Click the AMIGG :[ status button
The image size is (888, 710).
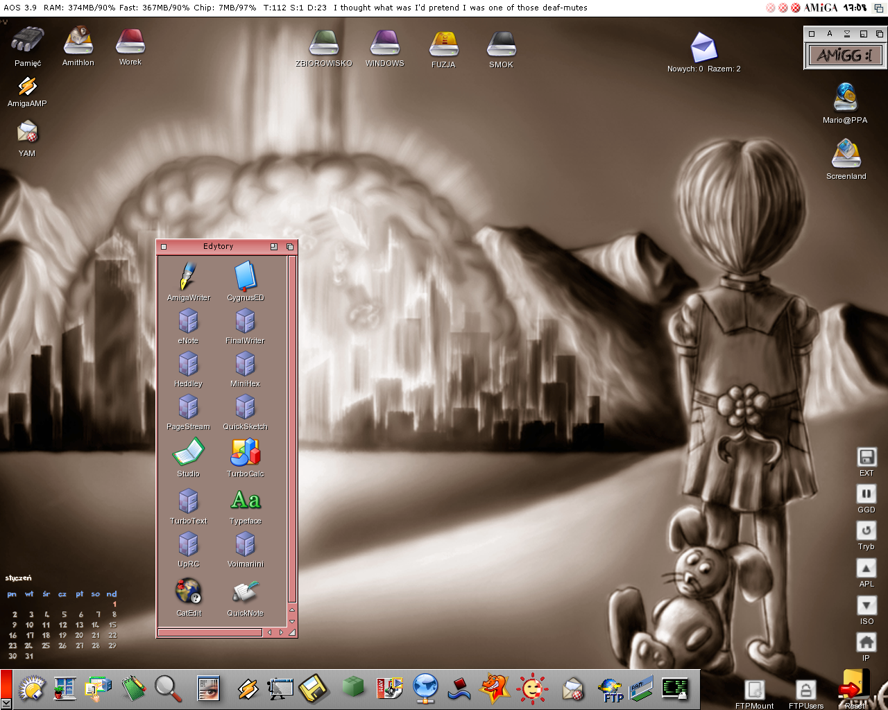click(845, 55)
